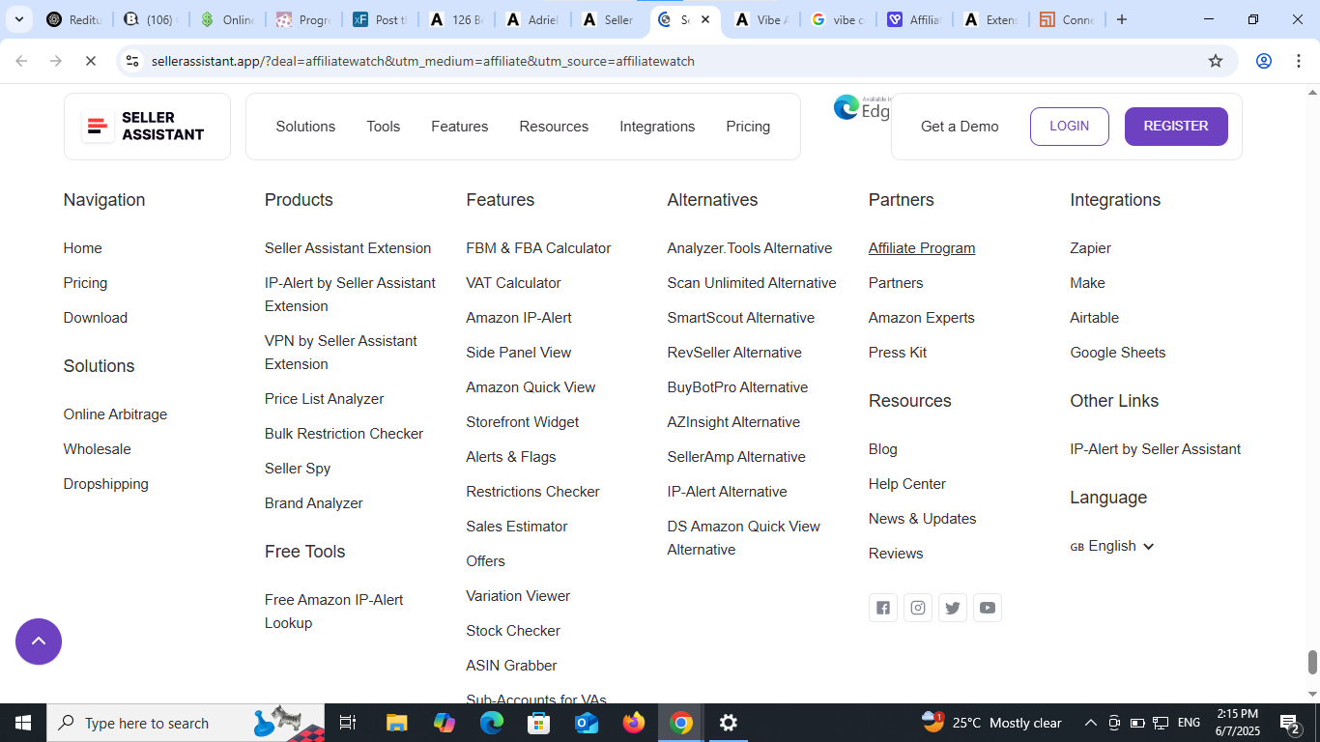Image resolution: width=1320 pixels, height=742 pixels.
Task: Open Chrome three-dot menu
Action: (x=1298, y=61)
